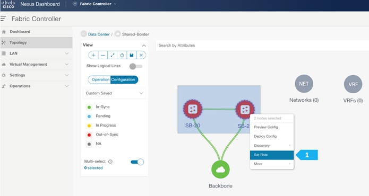Click the VRFs (0) label
Image resolution: width=369 pixels, height=196 pixels.
pyautogui.click(x=353, y=101)
